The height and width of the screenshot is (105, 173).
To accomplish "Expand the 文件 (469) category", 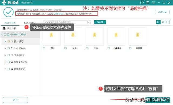I will click(x=5, y=55).
